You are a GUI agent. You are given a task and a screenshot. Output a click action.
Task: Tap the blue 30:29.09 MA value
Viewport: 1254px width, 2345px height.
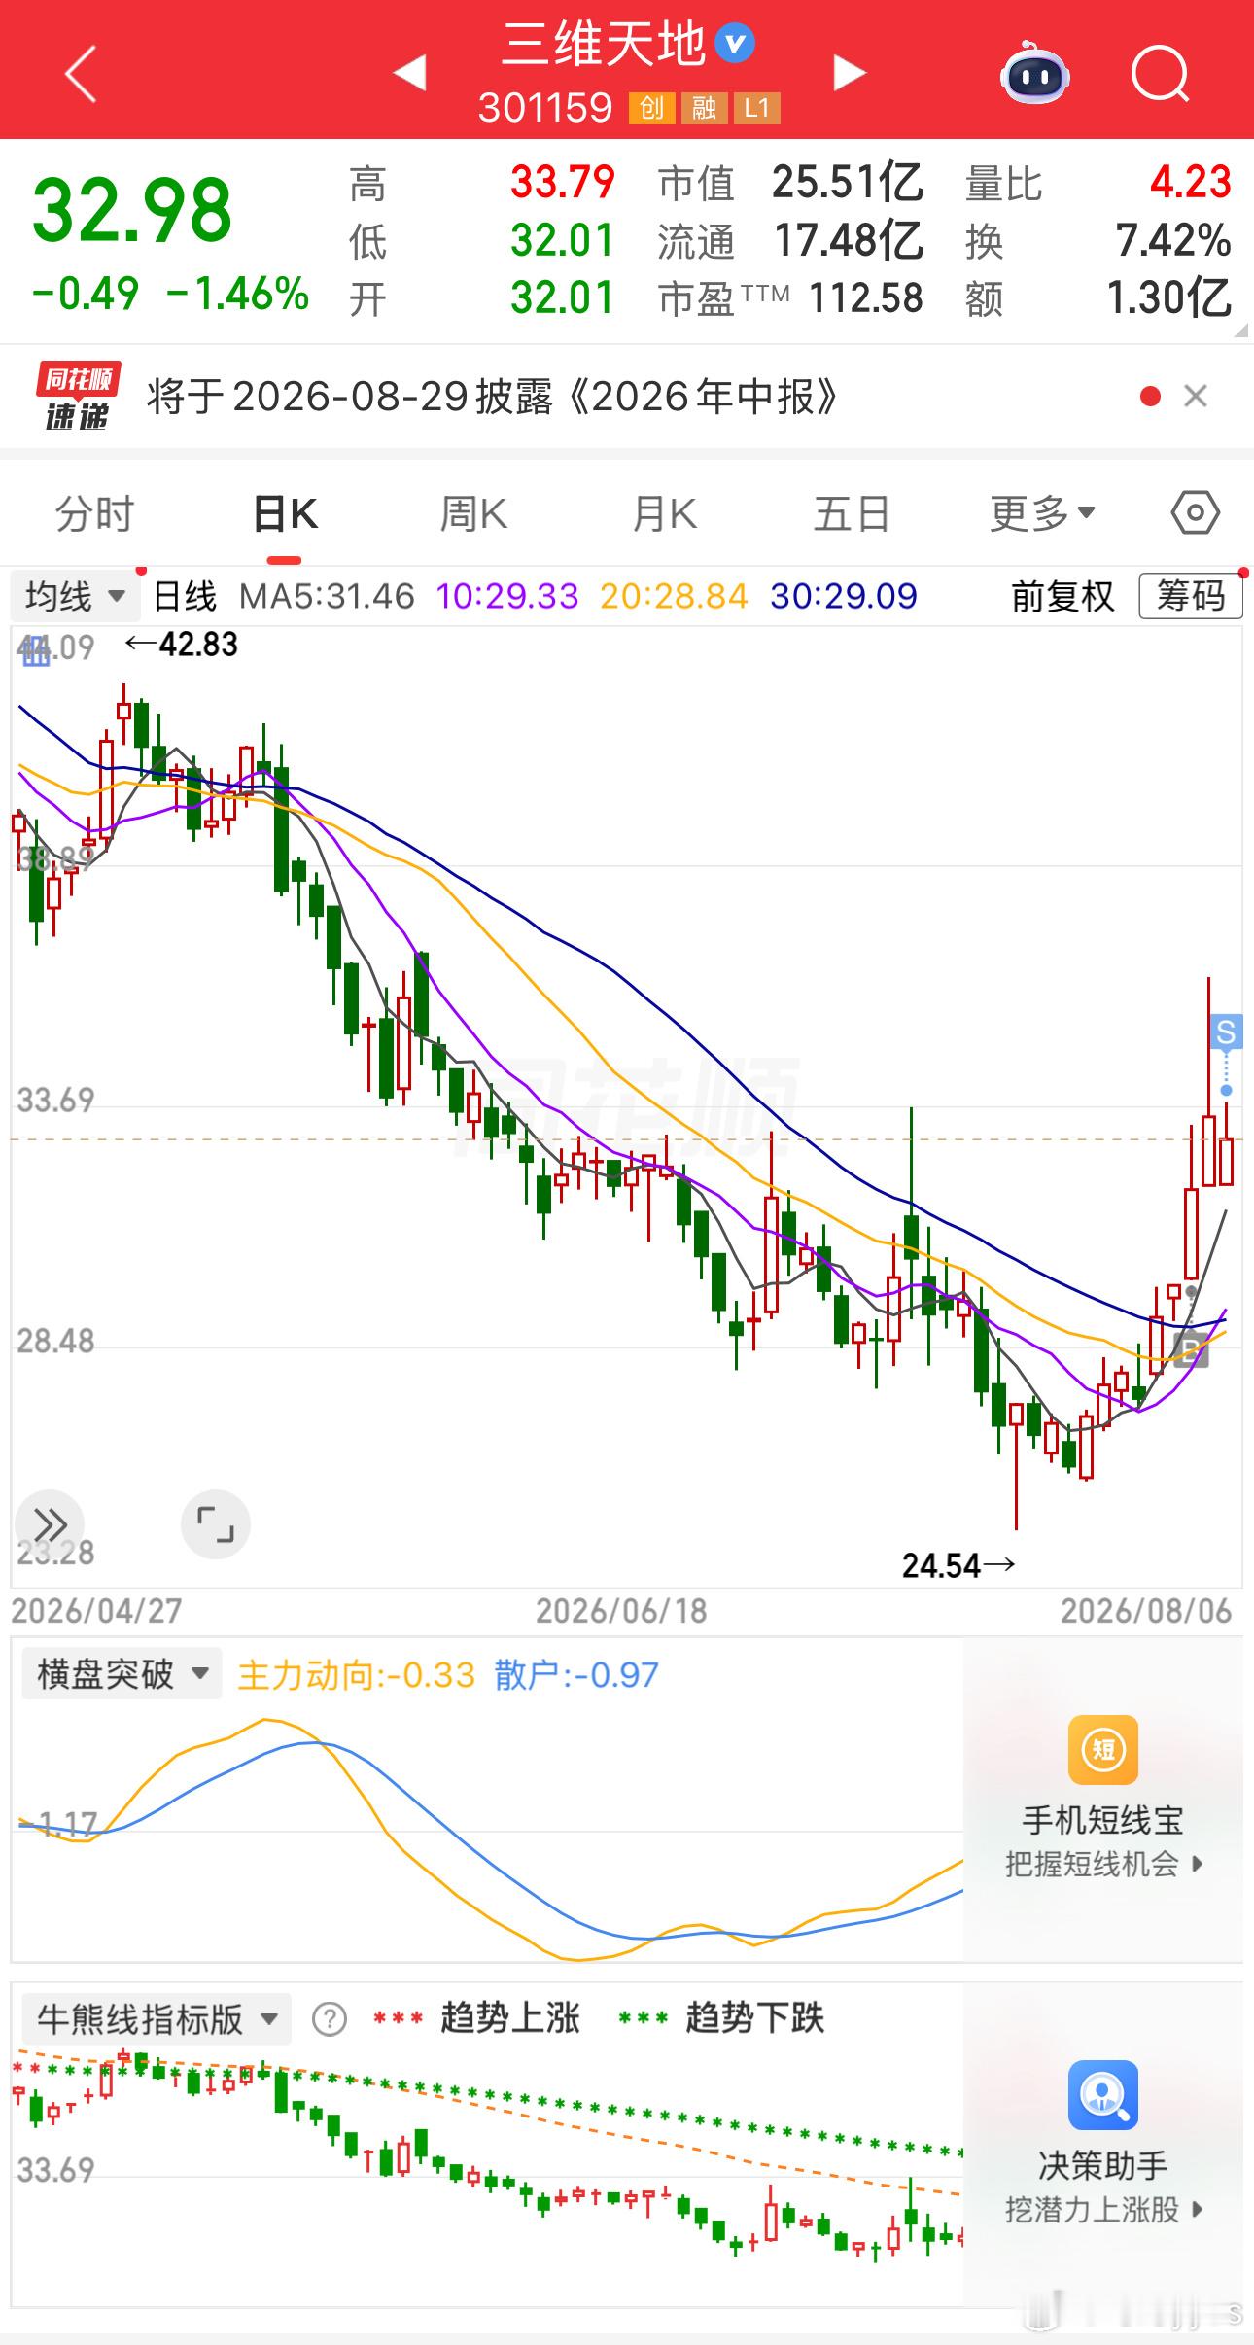pyautogui.click(x=843, y=596)
